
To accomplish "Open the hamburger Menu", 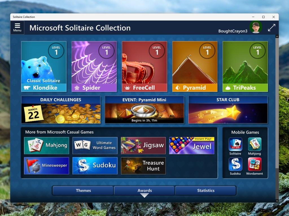I will (x=17, y=27).
